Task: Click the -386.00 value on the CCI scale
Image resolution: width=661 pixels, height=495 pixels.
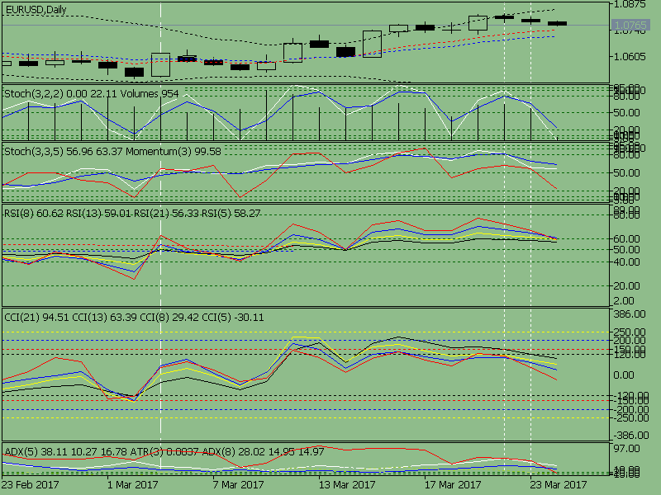Action: click(x=631, y=436)
